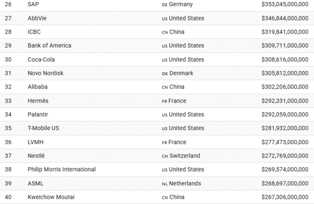314x204 pixels.
Task: Click Bank of America's market cap value
Action: click(x=285, y=46)
